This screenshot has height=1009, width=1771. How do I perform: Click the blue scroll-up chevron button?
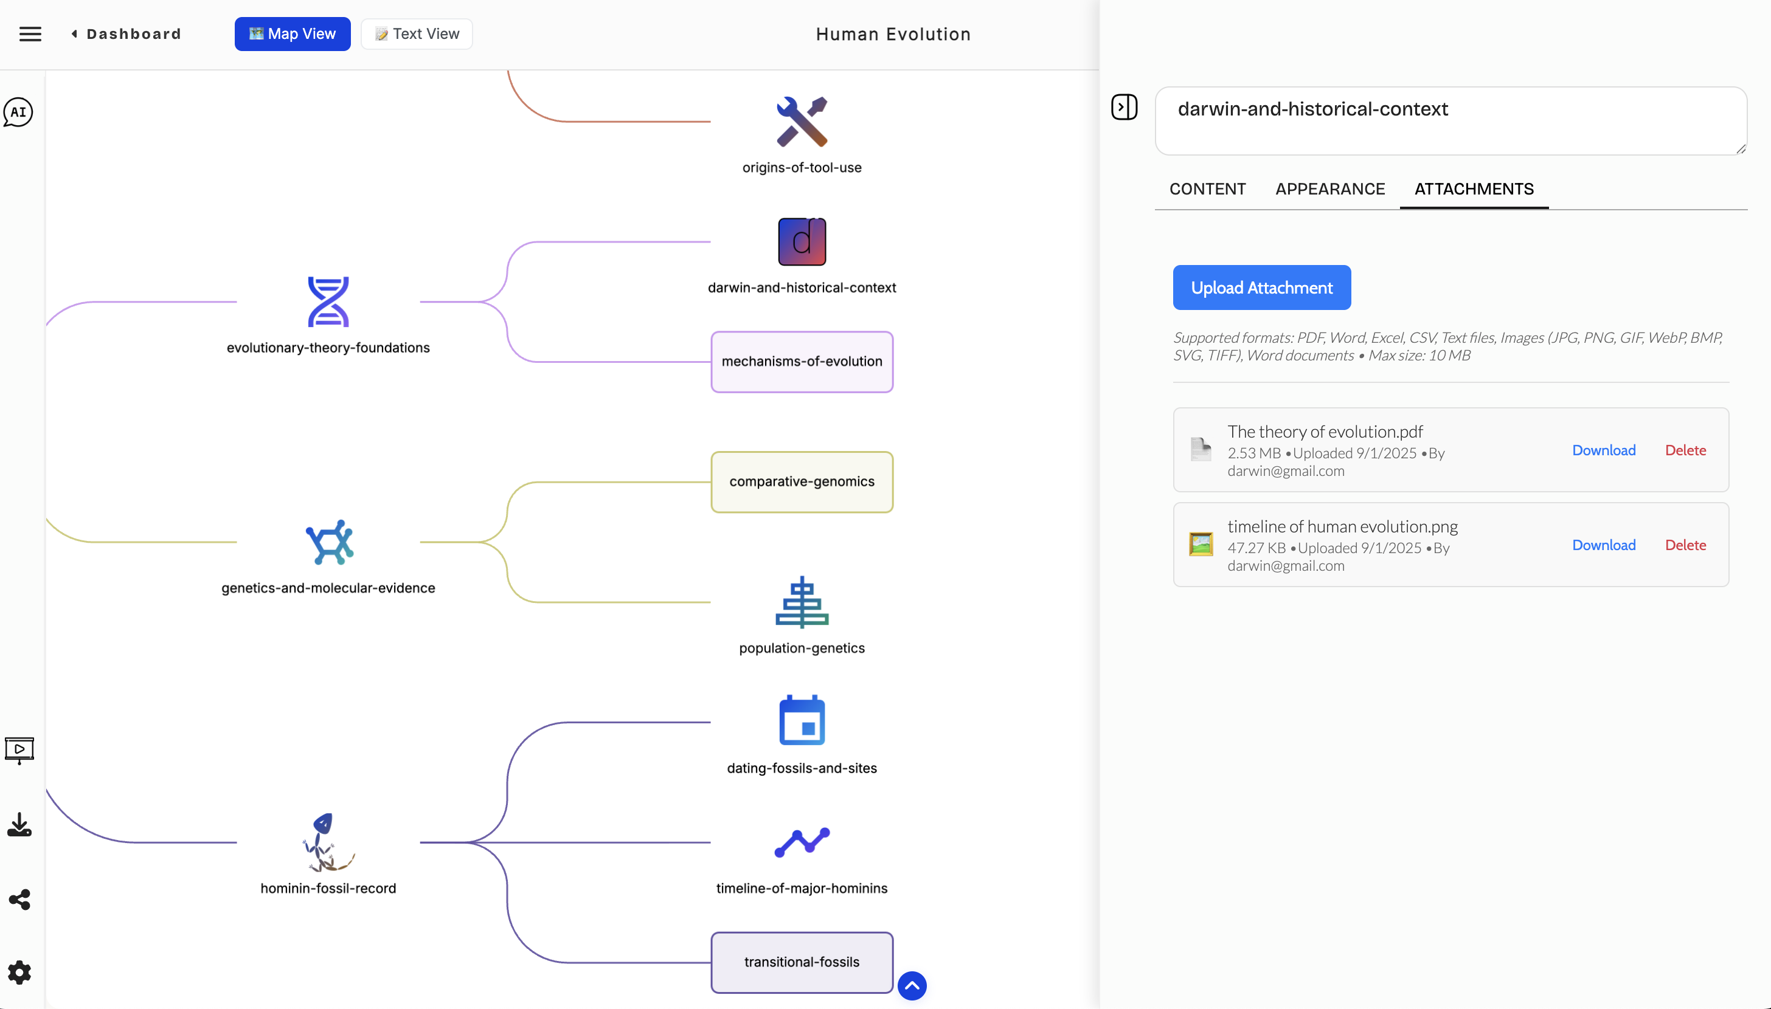coord(912,985)
